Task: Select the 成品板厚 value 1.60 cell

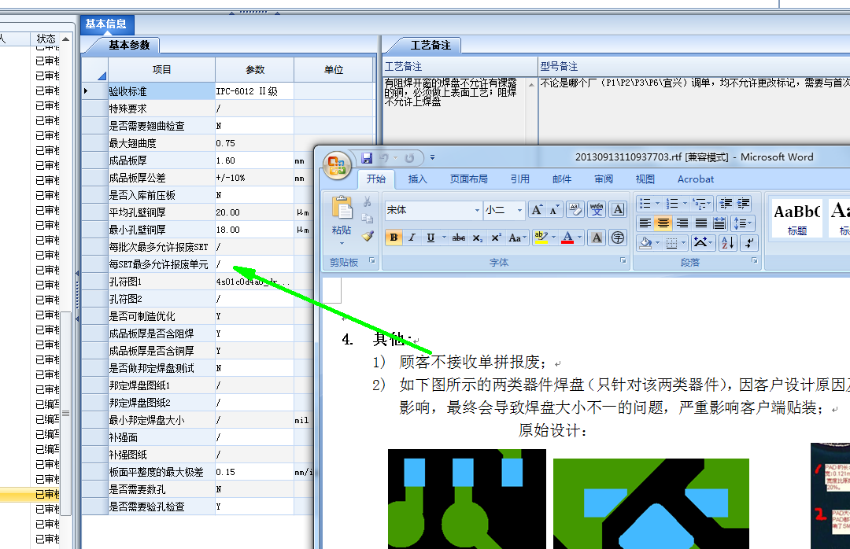Action: (254, 160)
